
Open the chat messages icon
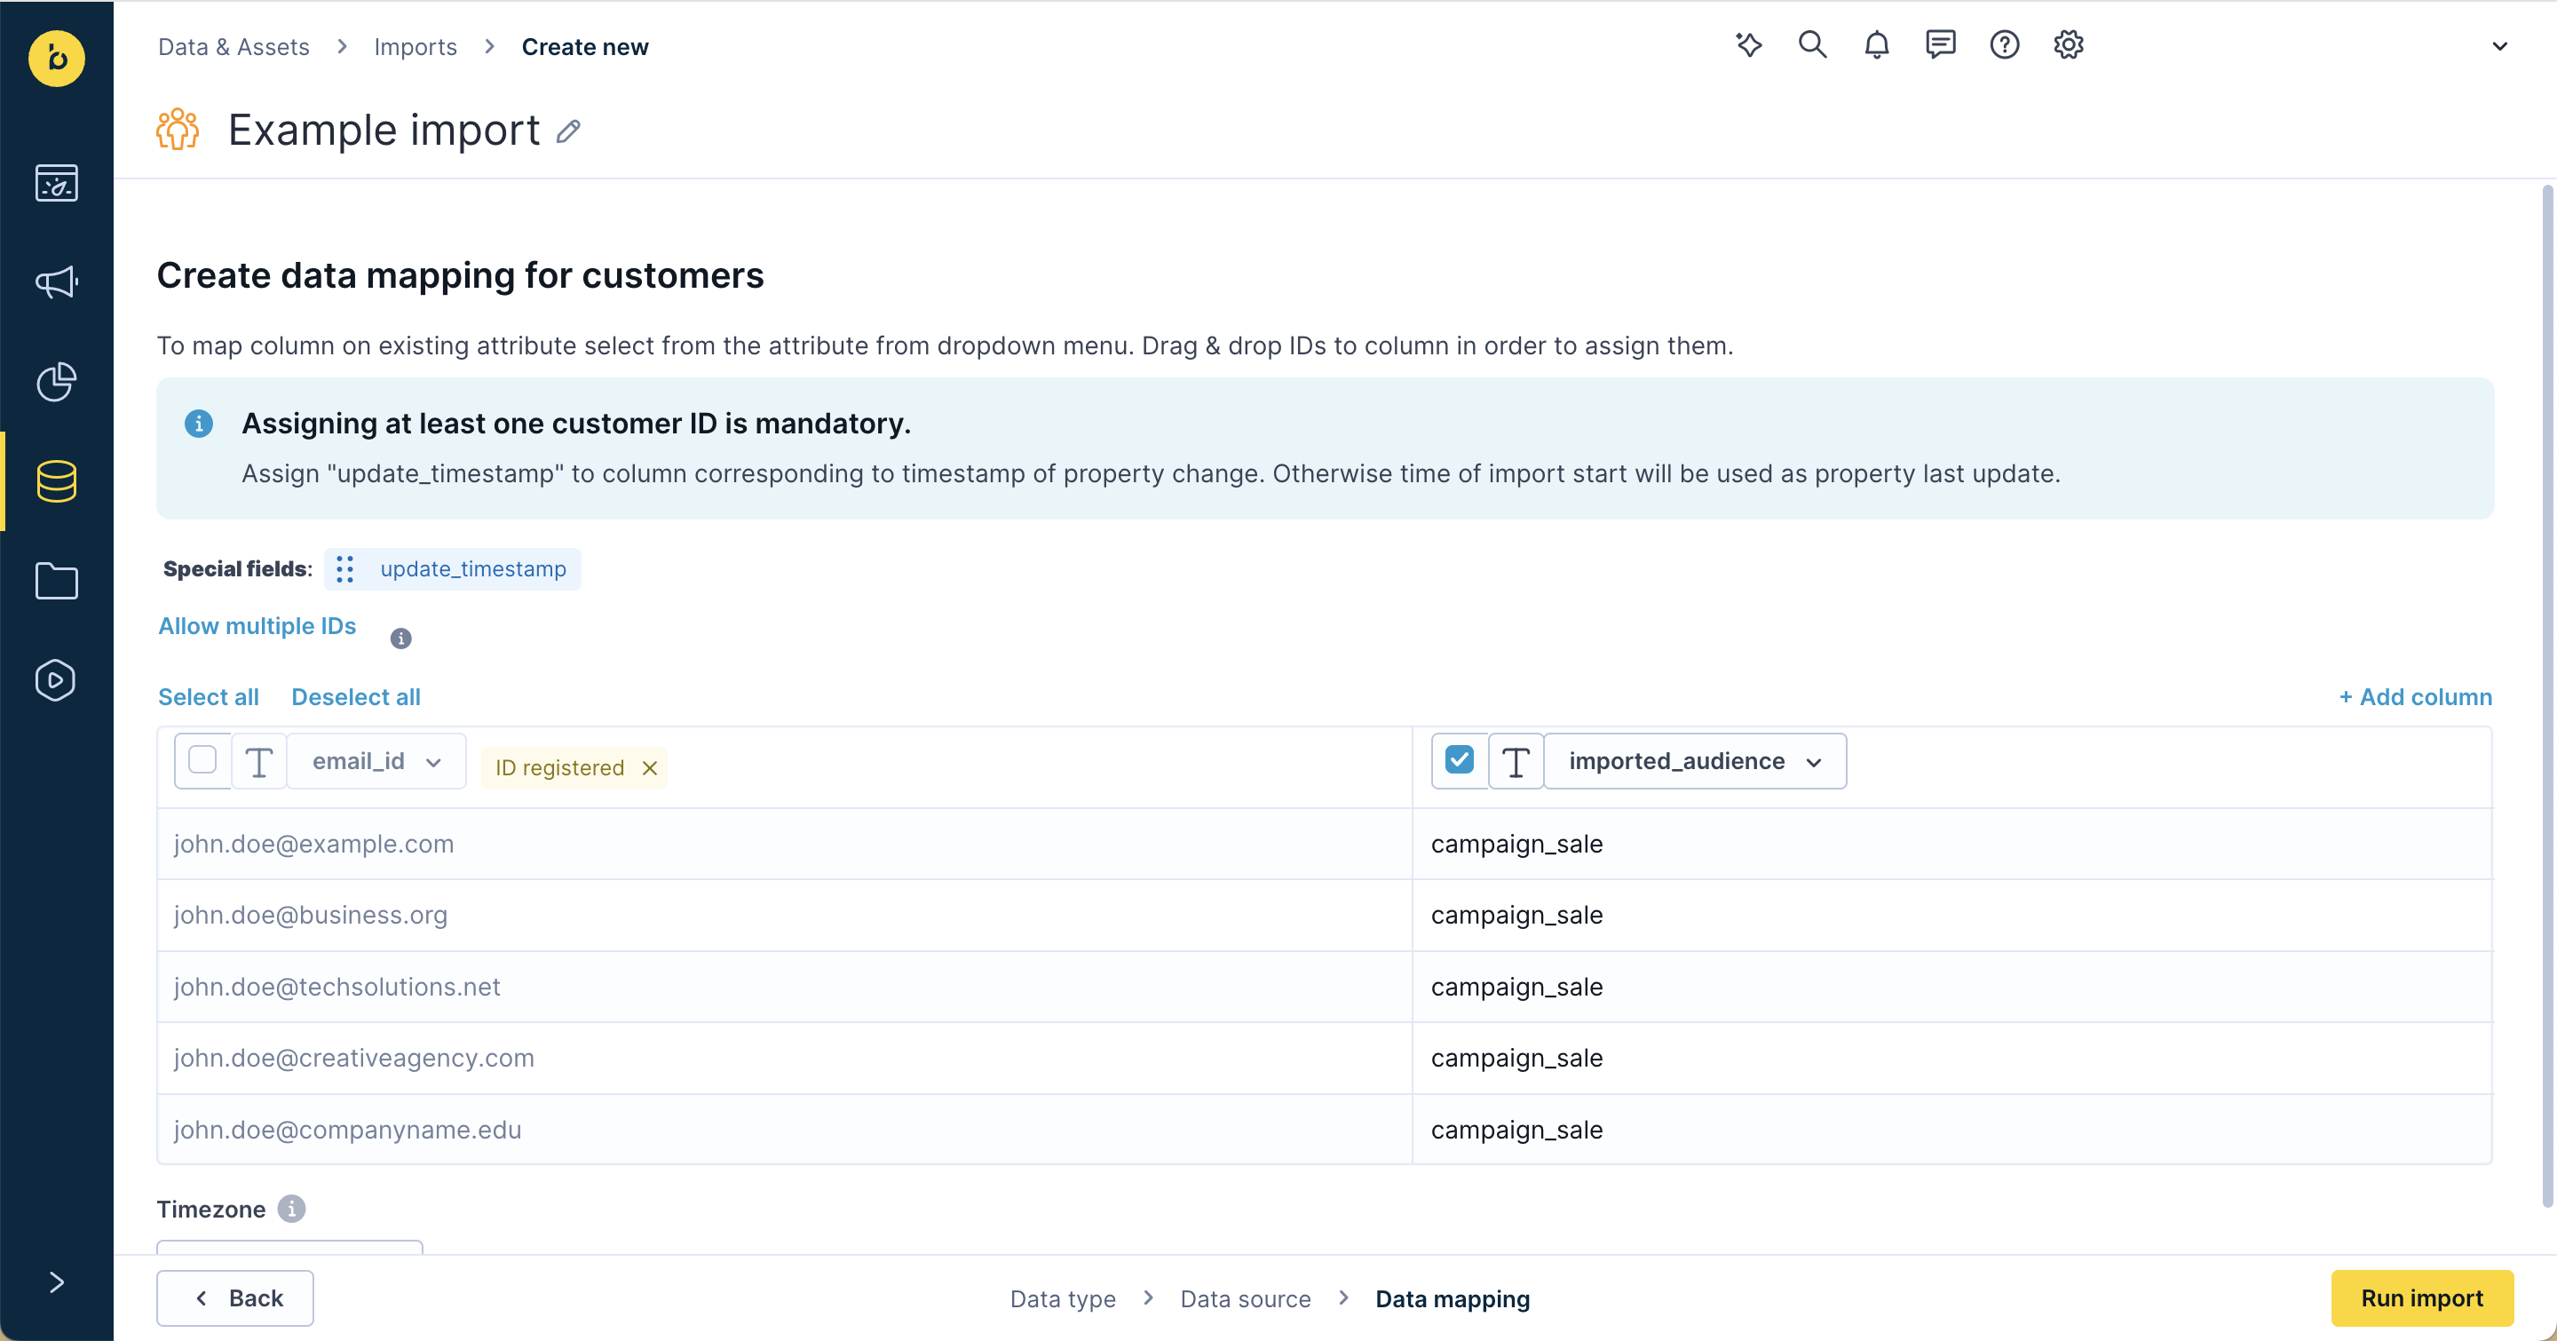tap(1941, 44)
